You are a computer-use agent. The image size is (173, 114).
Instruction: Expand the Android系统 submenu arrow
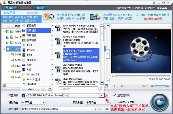pyautogui.click(x=52, y=79)
